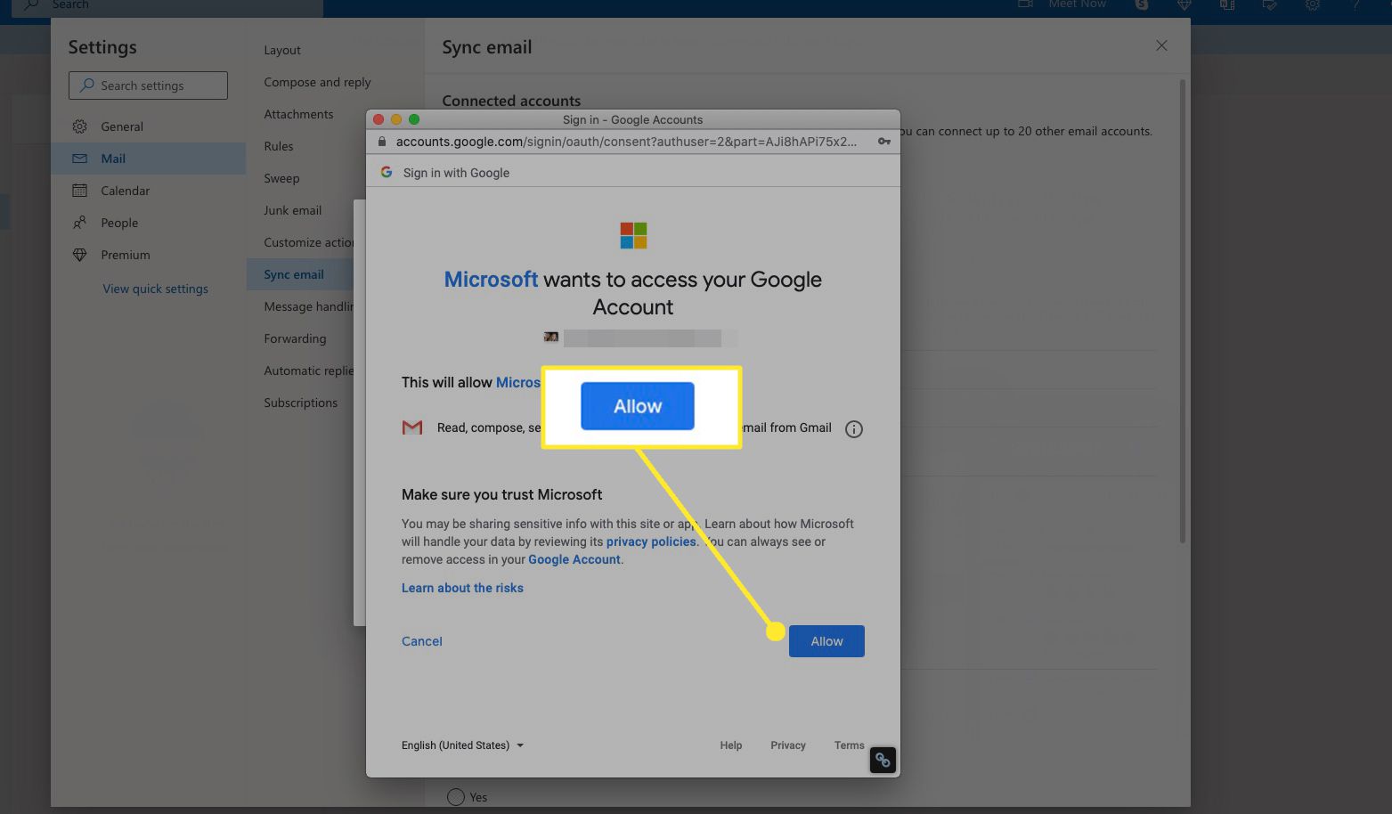Open Junk email settings
The width and height of the screenshot is (1392, 814).
click(292, 210)
